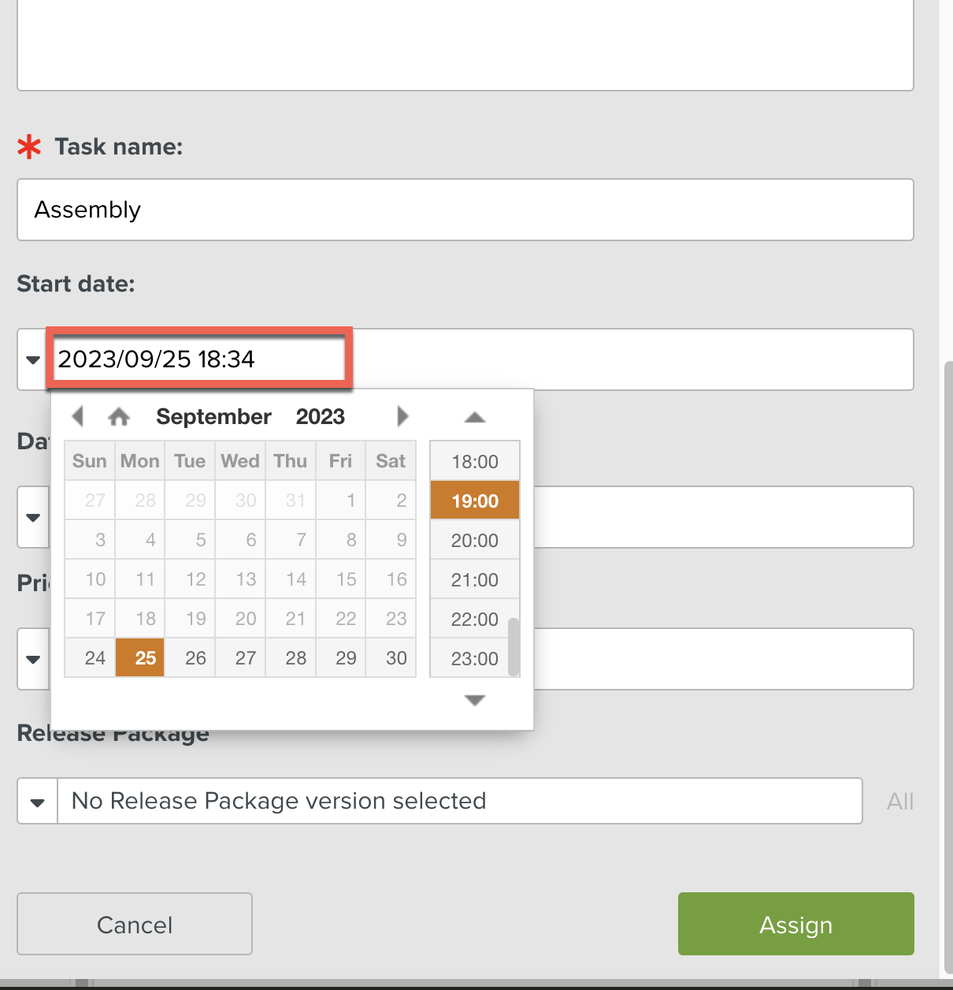Pick 23:00 in the time picker

coord(474,659)
